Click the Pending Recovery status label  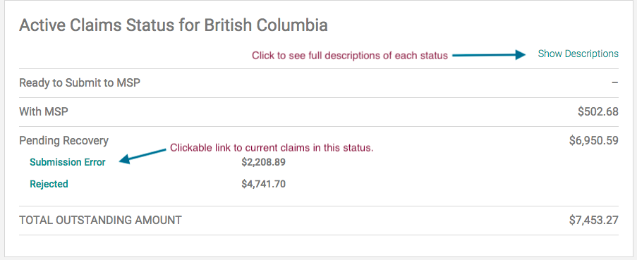(x=63, y=141)
